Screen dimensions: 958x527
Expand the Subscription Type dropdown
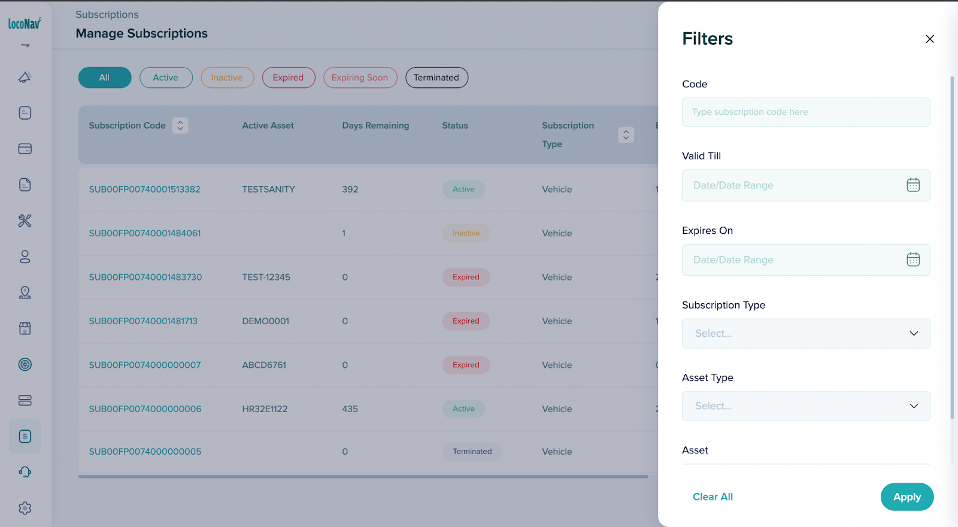(805, 333)
